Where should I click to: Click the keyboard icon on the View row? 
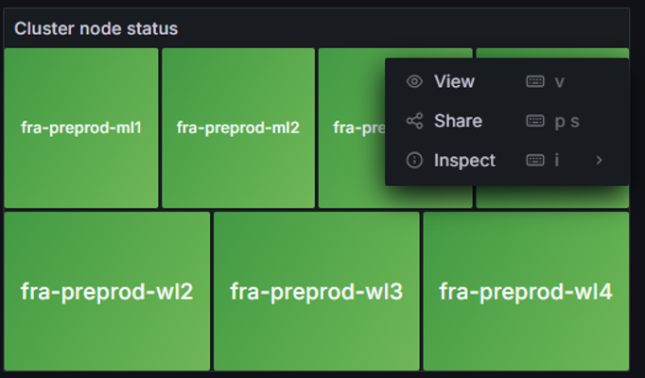pos(535,82)
